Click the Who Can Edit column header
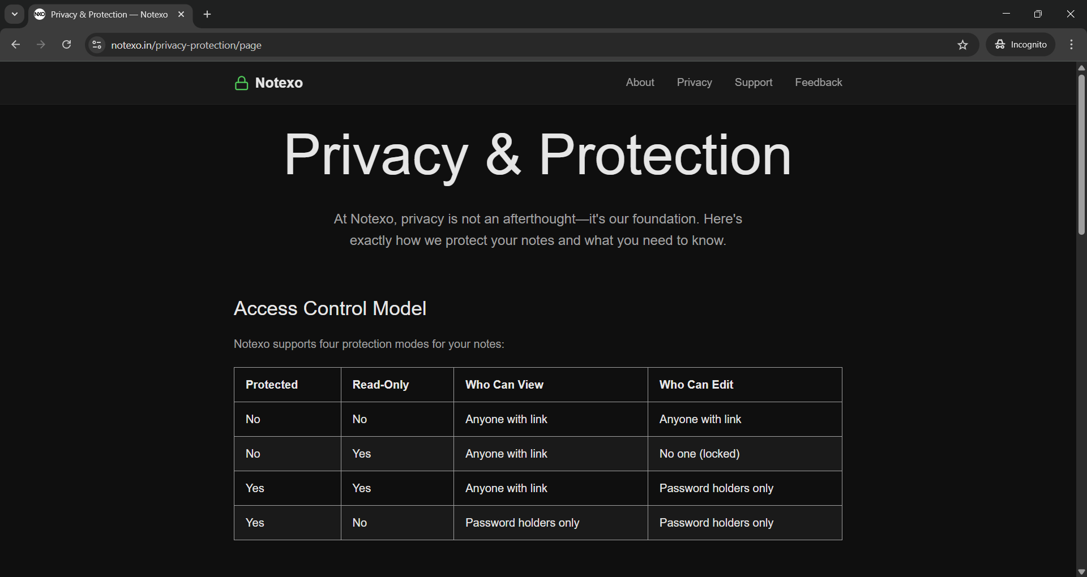 (745, 385)
